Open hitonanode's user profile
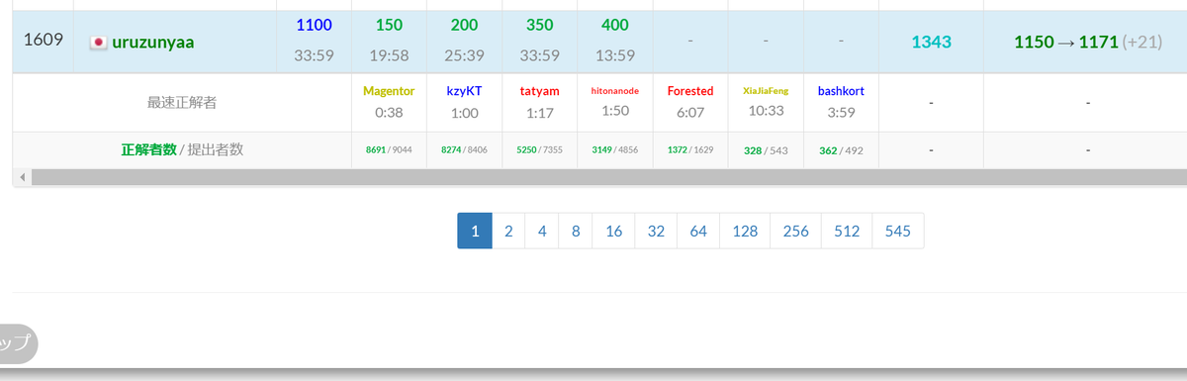Screen dimensions: 1187x381 pos(615,90)
